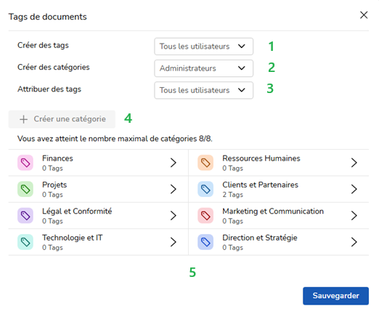Viewport: 379px width, 314px height.
Task: Expand the Clients et Partenaires chevron
Action: [354, 189]
